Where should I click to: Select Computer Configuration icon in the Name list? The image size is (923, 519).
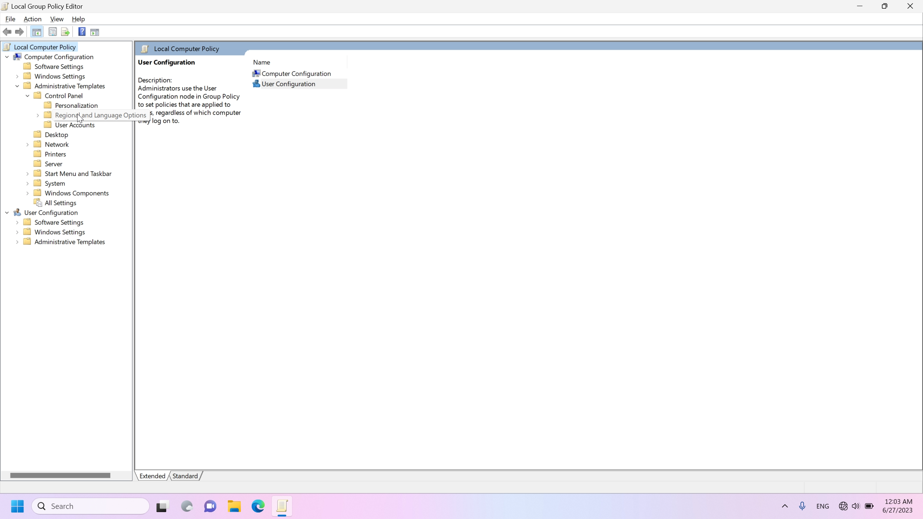tap(256, 74)
